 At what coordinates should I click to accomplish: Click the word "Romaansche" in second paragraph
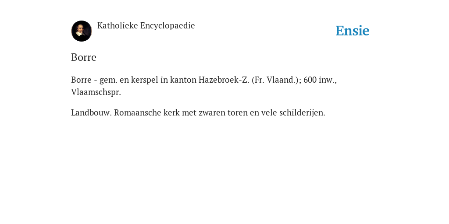pos(137,112)
